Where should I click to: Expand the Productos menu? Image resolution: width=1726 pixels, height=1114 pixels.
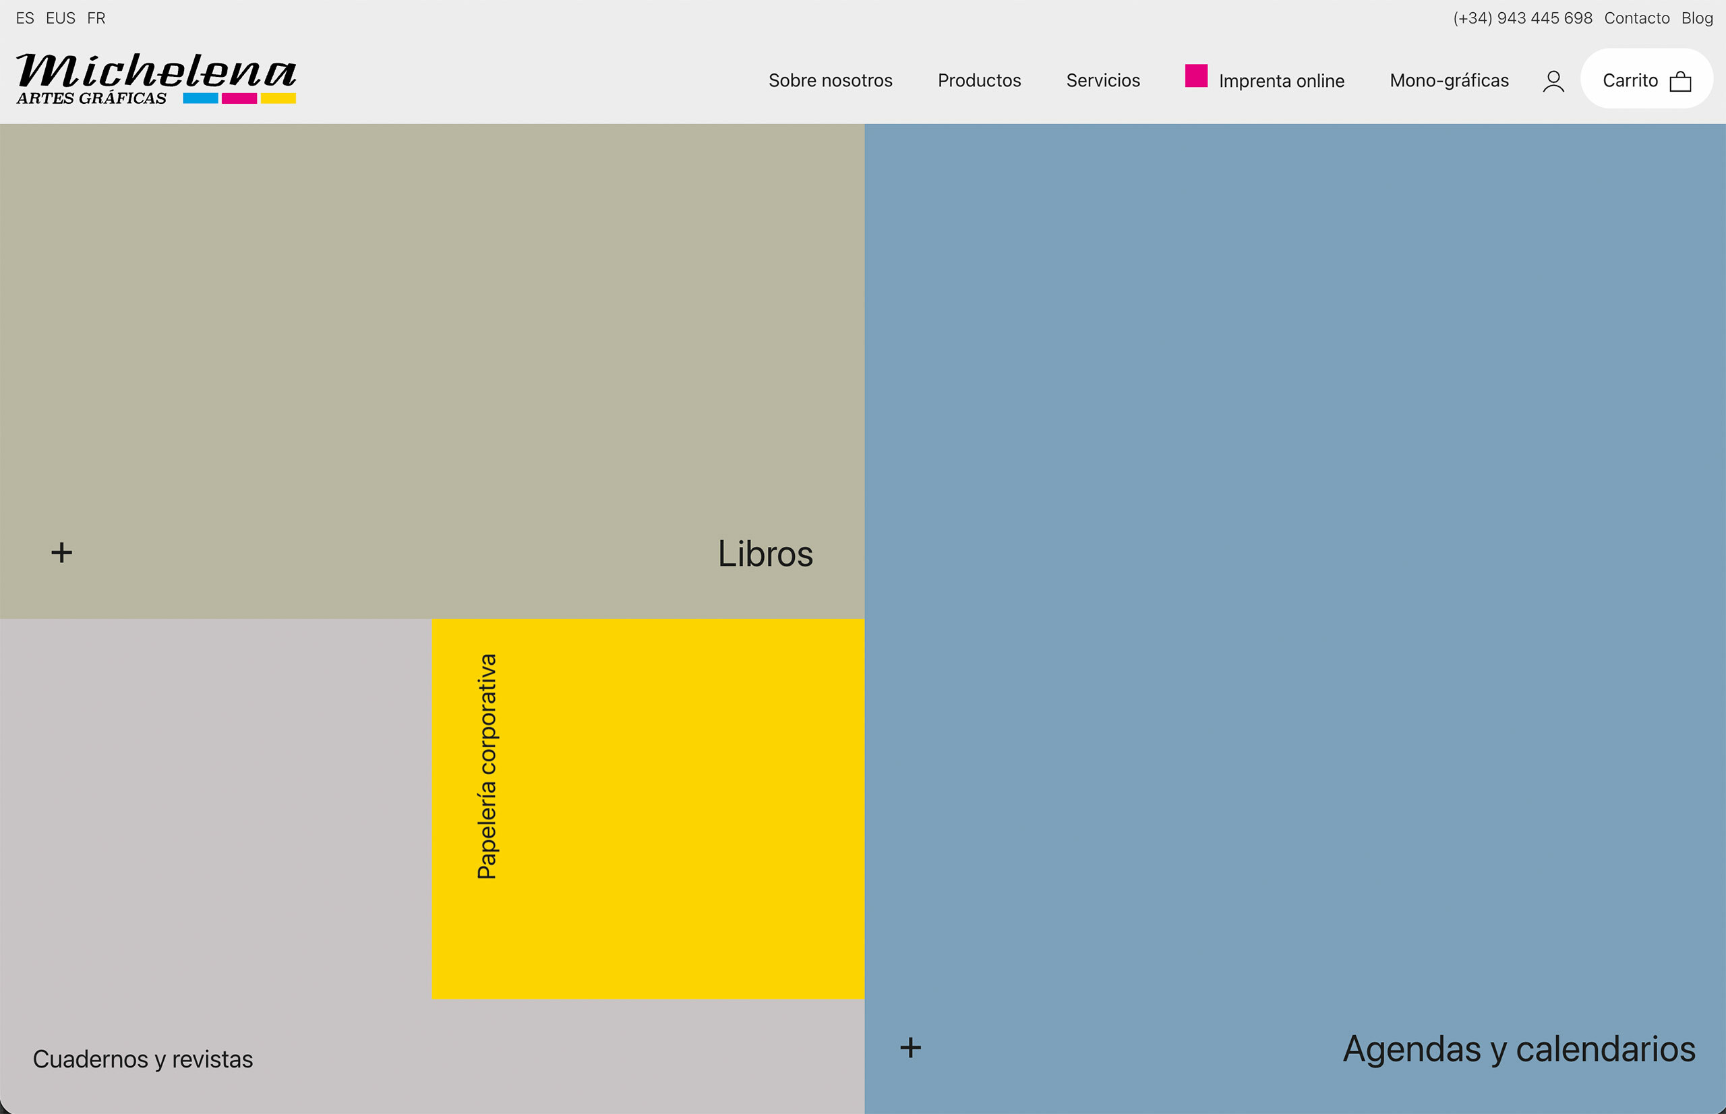[x=979, y=80]
